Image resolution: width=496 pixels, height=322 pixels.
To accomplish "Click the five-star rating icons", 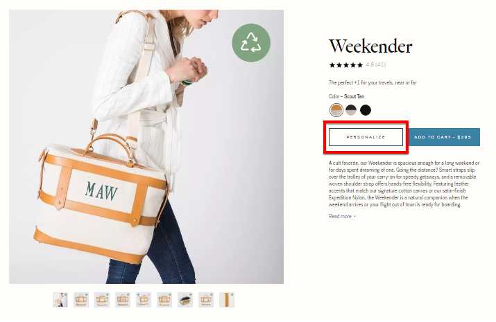I will tap(345, 65).
